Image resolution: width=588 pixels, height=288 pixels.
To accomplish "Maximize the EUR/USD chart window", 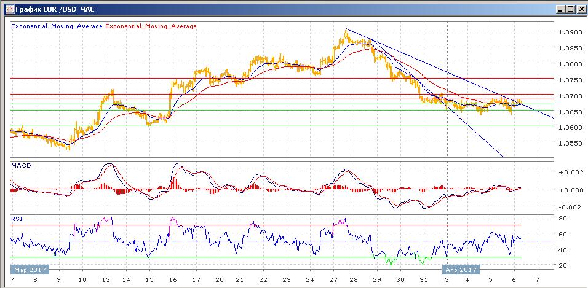I will (x=570, y=9).
